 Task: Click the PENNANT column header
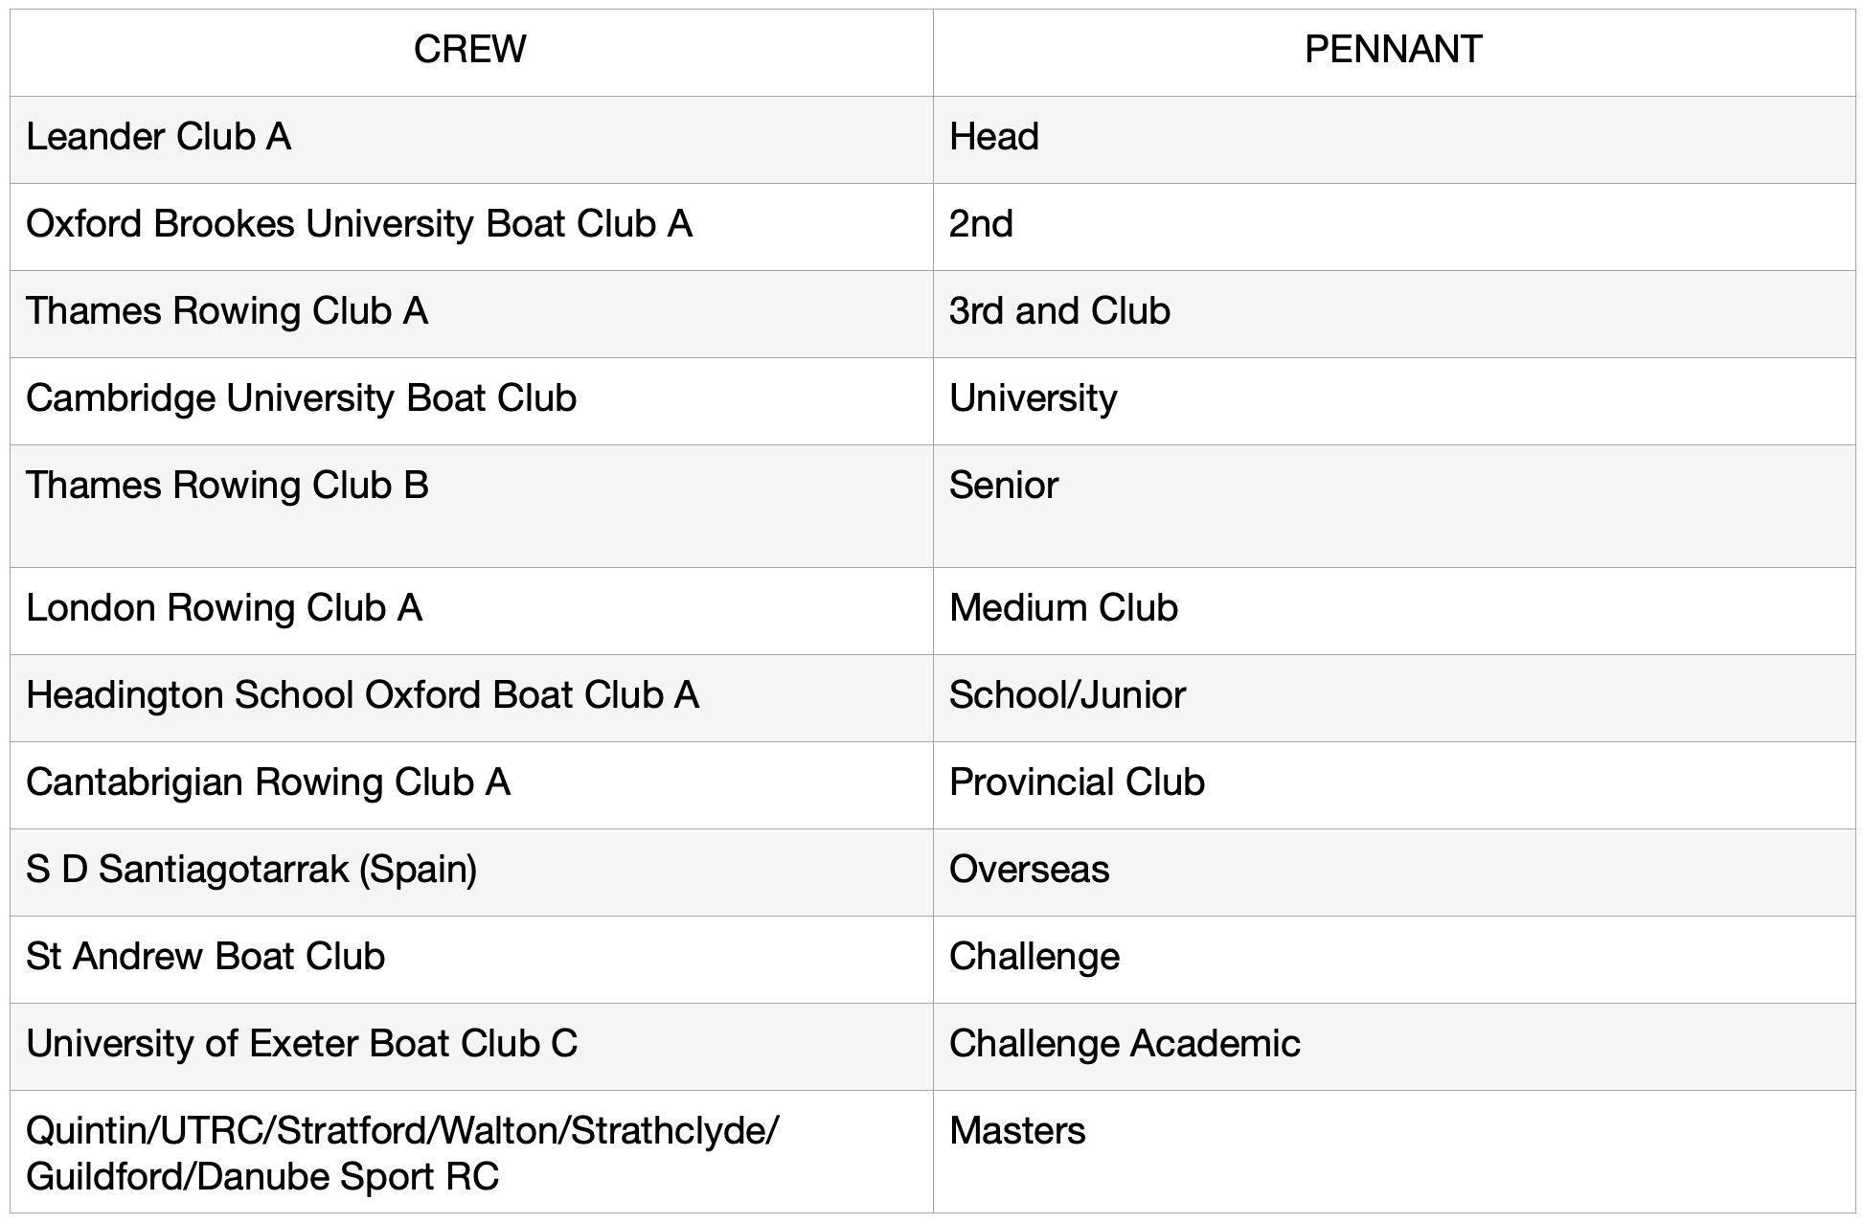pyautogui.click(x=1393, y=50)
